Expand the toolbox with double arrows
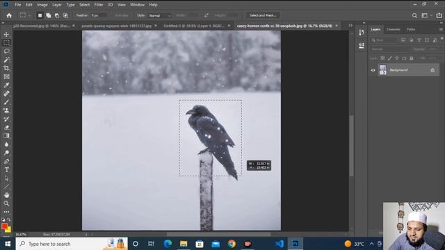 point(3,23)
